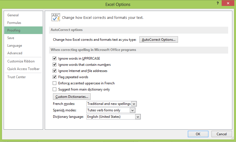Open the Language options category
Image resolution: width=236 pixels, height=142 pixels.
click(23, 46)
